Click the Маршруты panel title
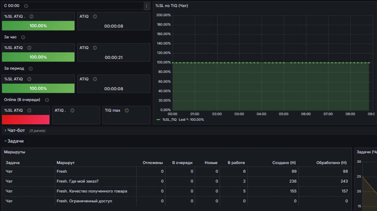The width and height of the screenshot is (377, 211). pyautogui.click(x=15, y=152)
